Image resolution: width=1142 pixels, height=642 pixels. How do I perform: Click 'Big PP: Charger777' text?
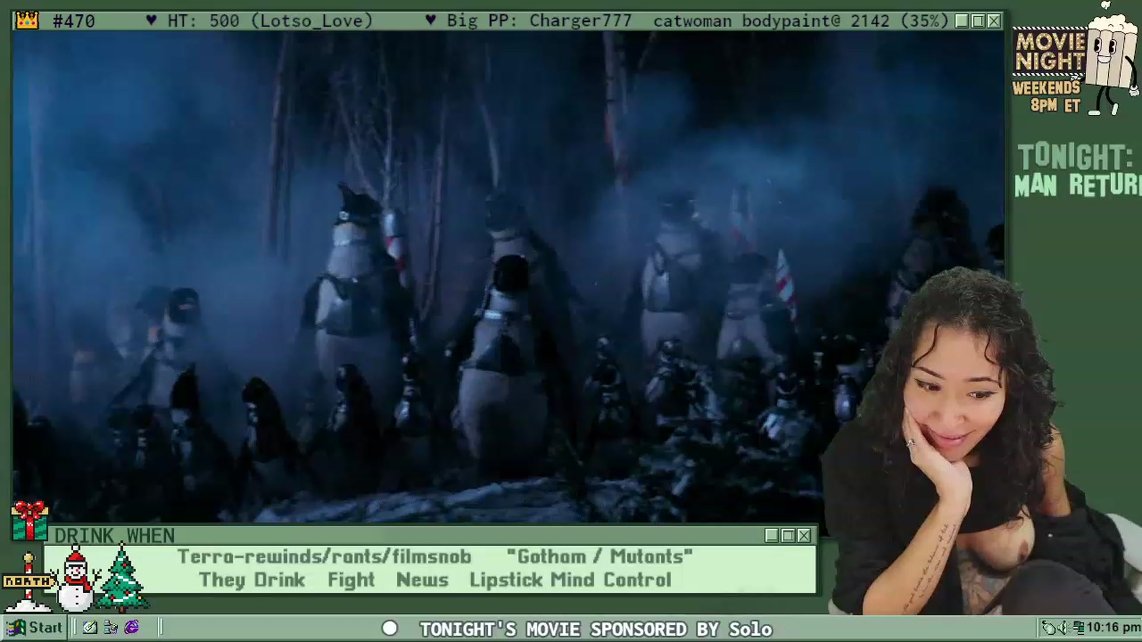[x=539, y=21]
